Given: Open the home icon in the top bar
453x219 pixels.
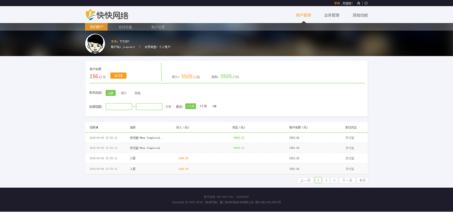Looking at the screenshot, I should pyautogui.click(x=358, y=3).
